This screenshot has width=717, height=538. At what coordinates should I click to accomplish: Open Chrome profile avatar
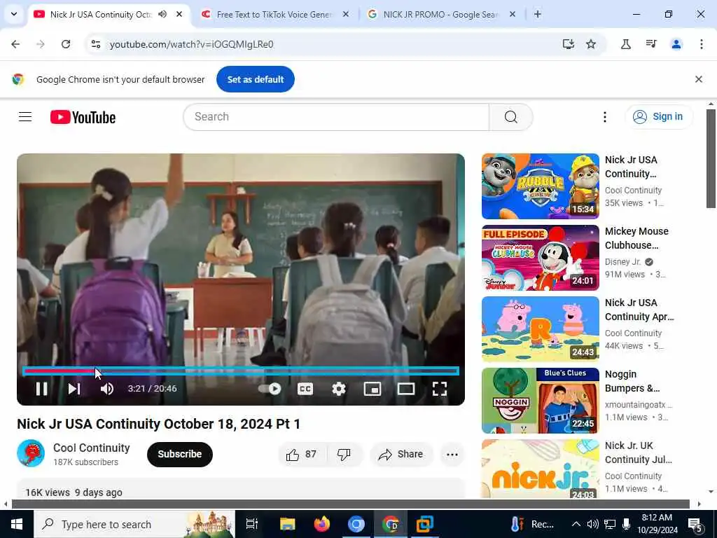click(x=676, y=44)
